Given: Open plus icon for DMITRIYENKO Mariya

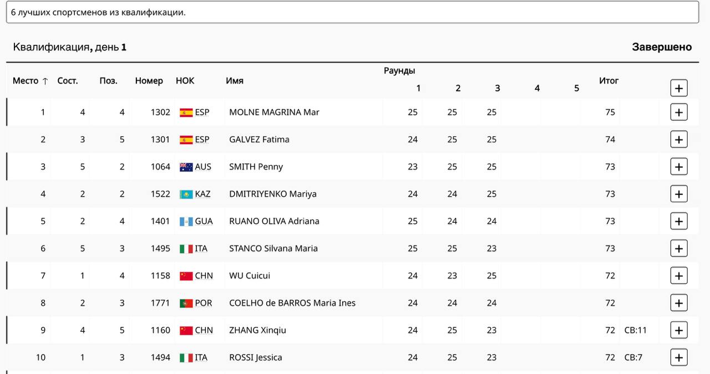Looking at the screenshot, I should [679, 194].
